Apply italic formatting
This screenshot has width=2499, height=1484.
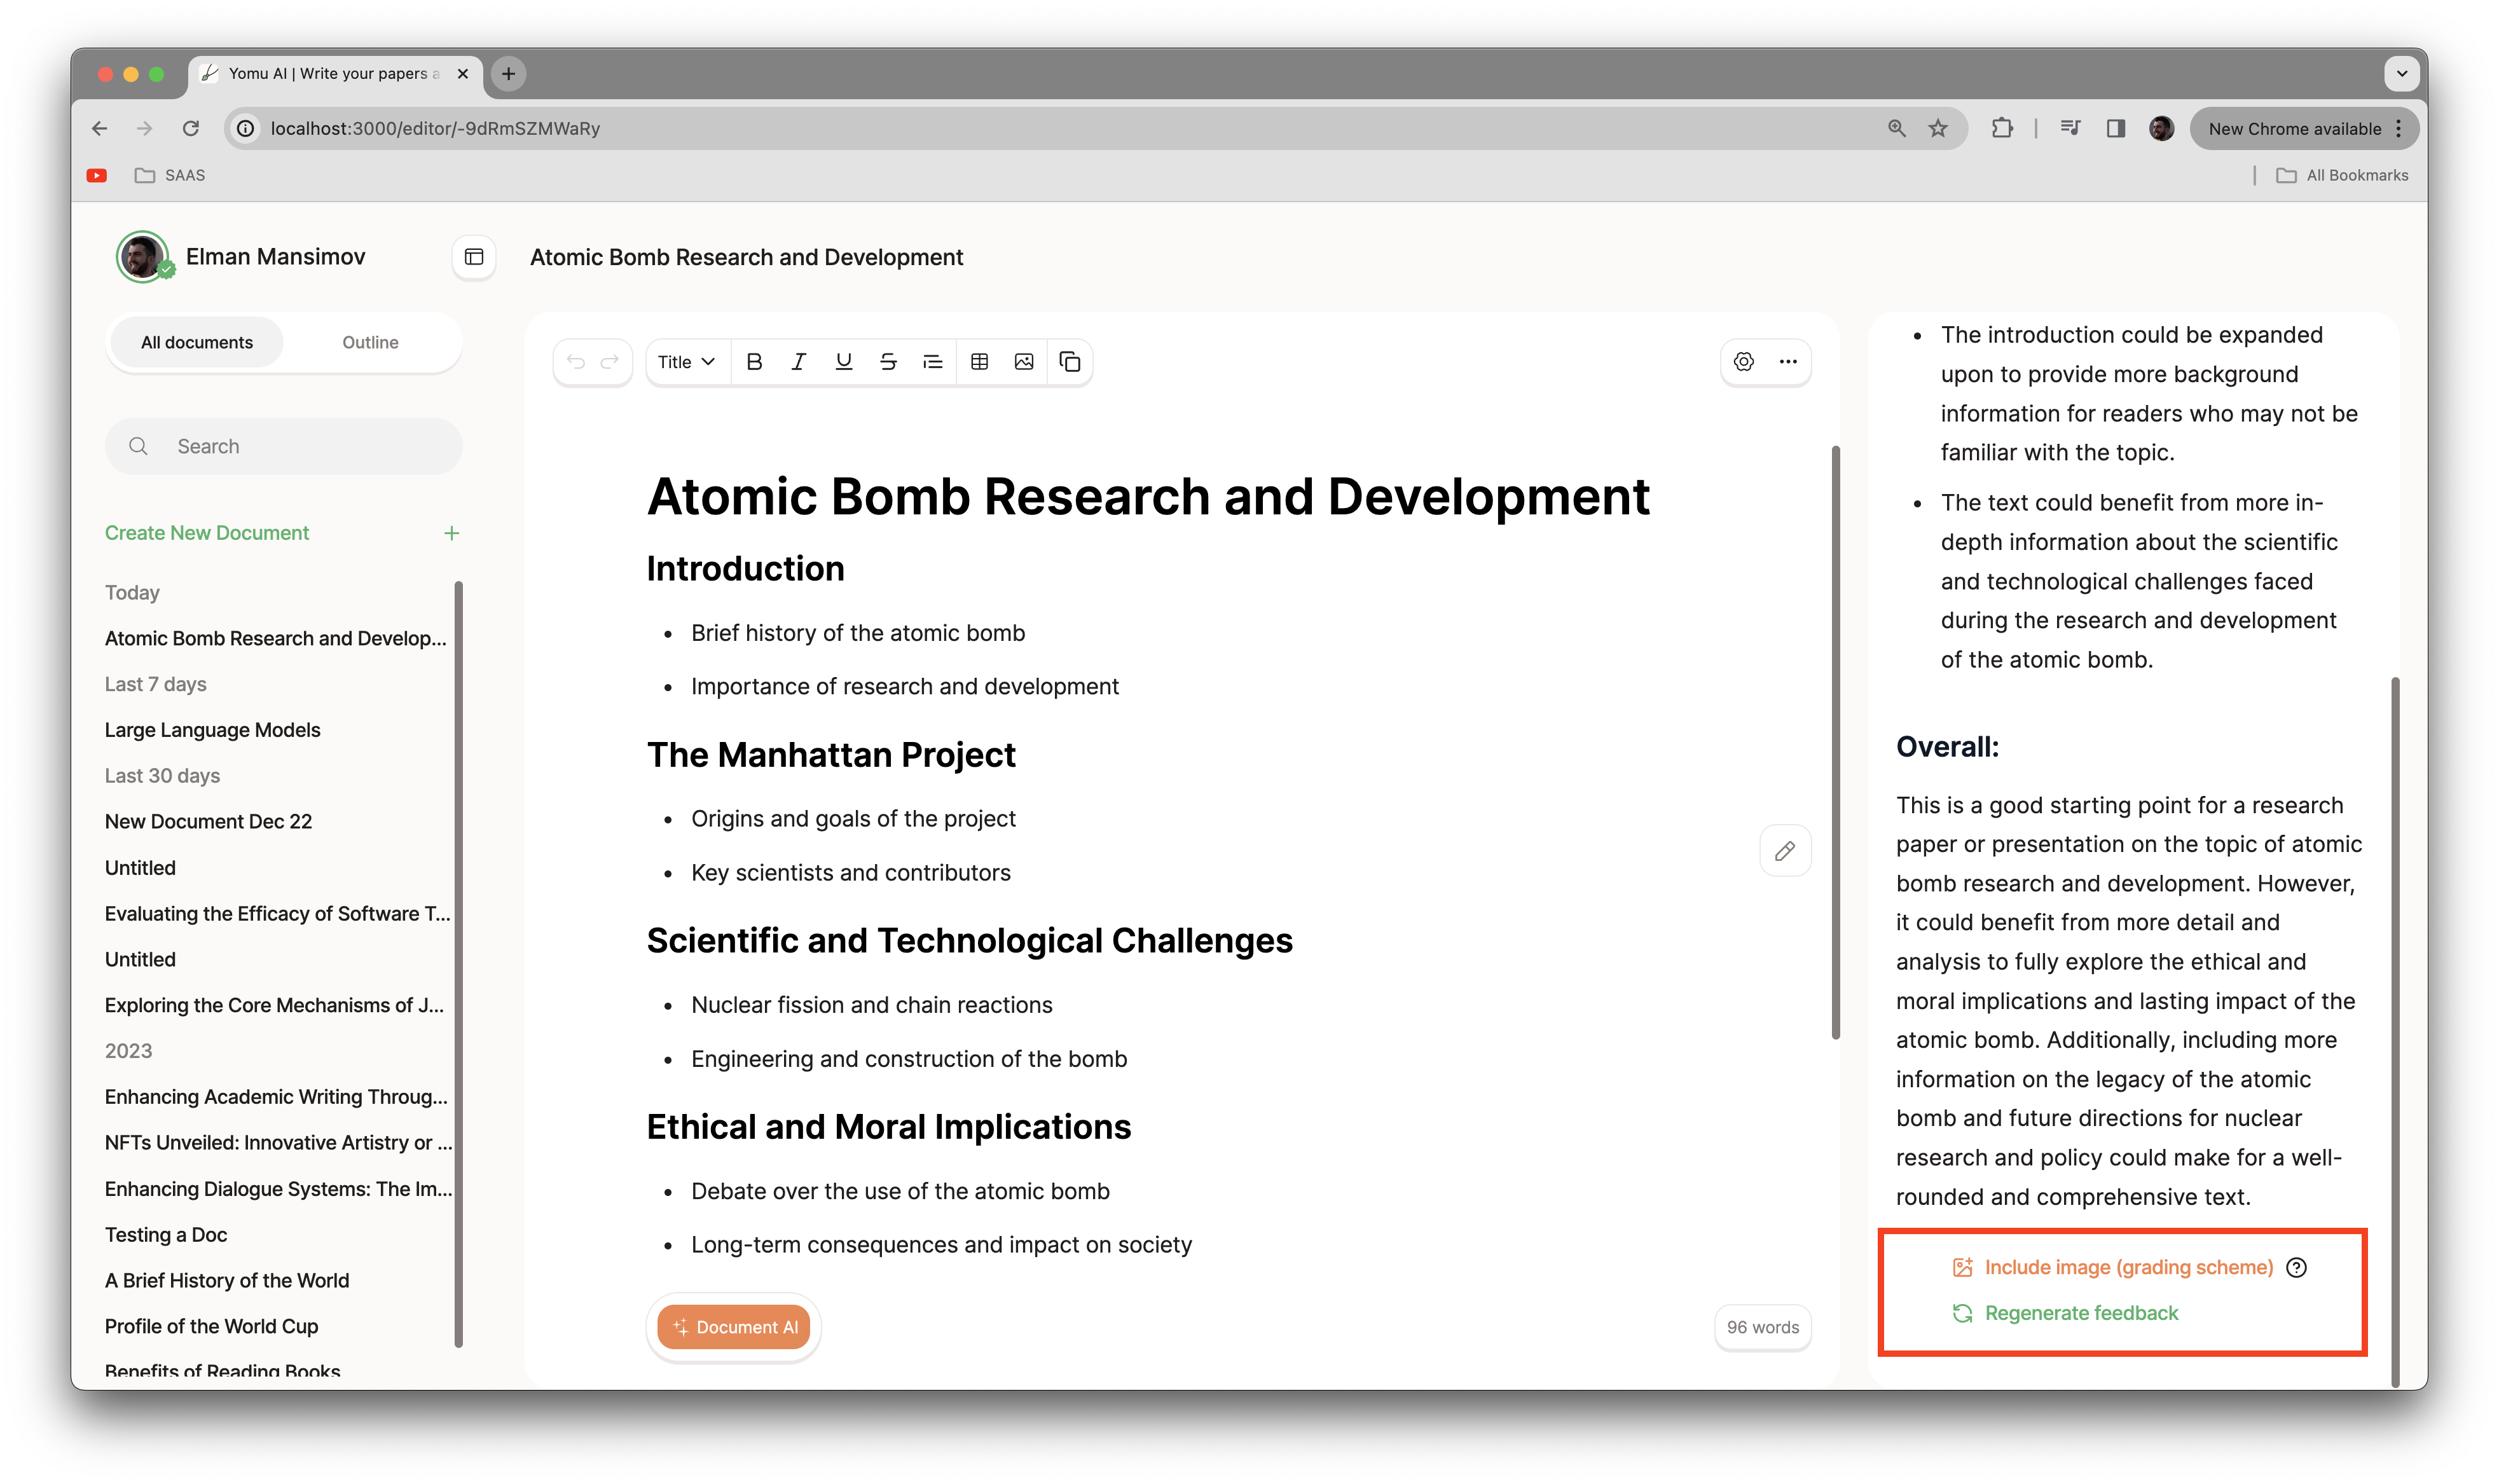click(x=798, y=362)
